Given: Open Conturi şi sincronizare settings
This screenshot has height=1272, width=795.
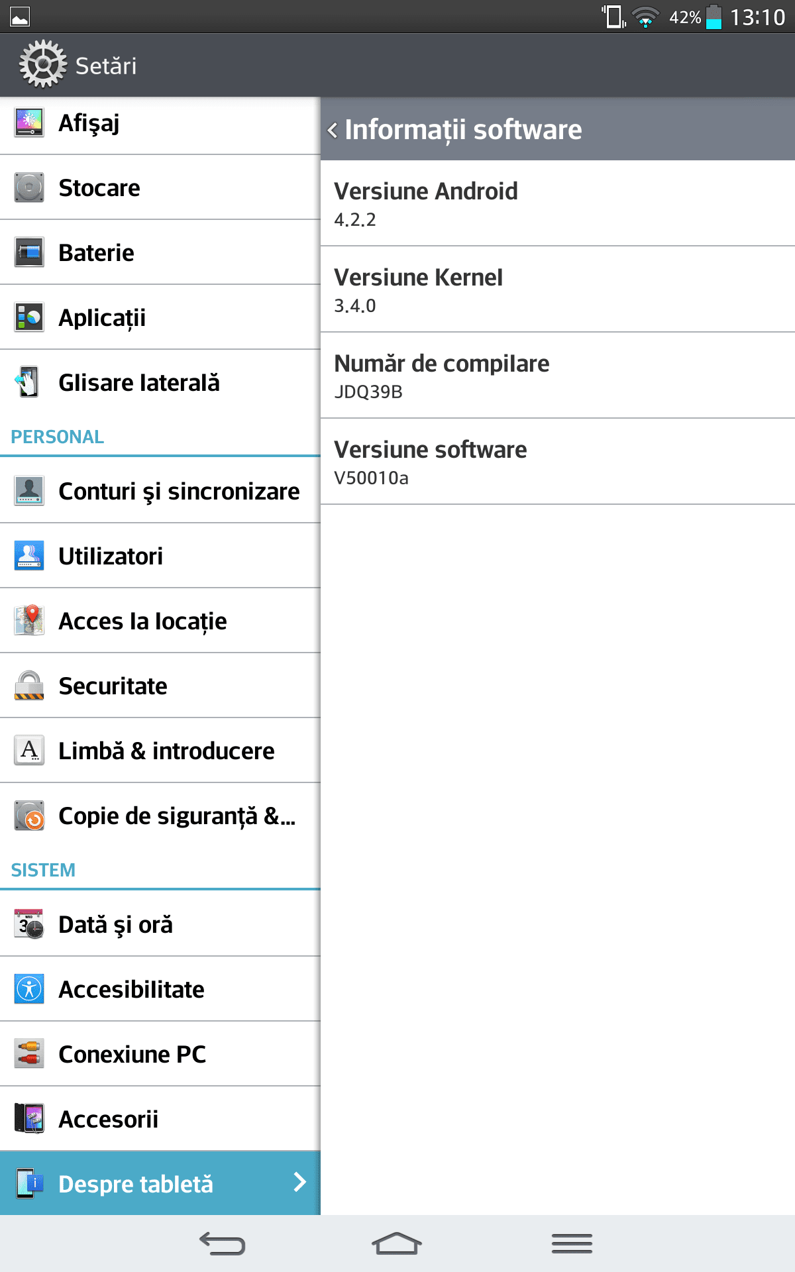Looking at the screenshot, I should pos(160,491).
